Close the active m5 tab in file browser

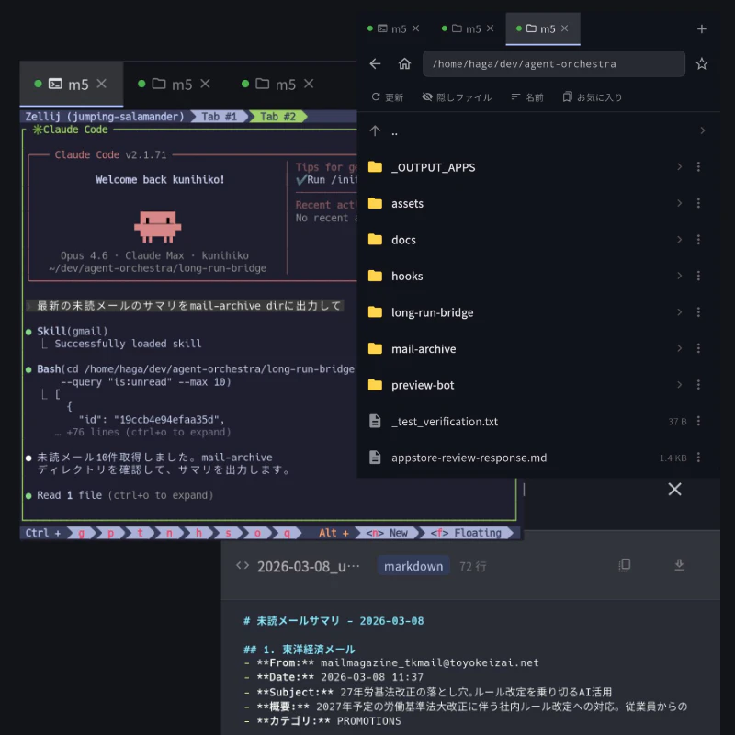click(564, 28)
